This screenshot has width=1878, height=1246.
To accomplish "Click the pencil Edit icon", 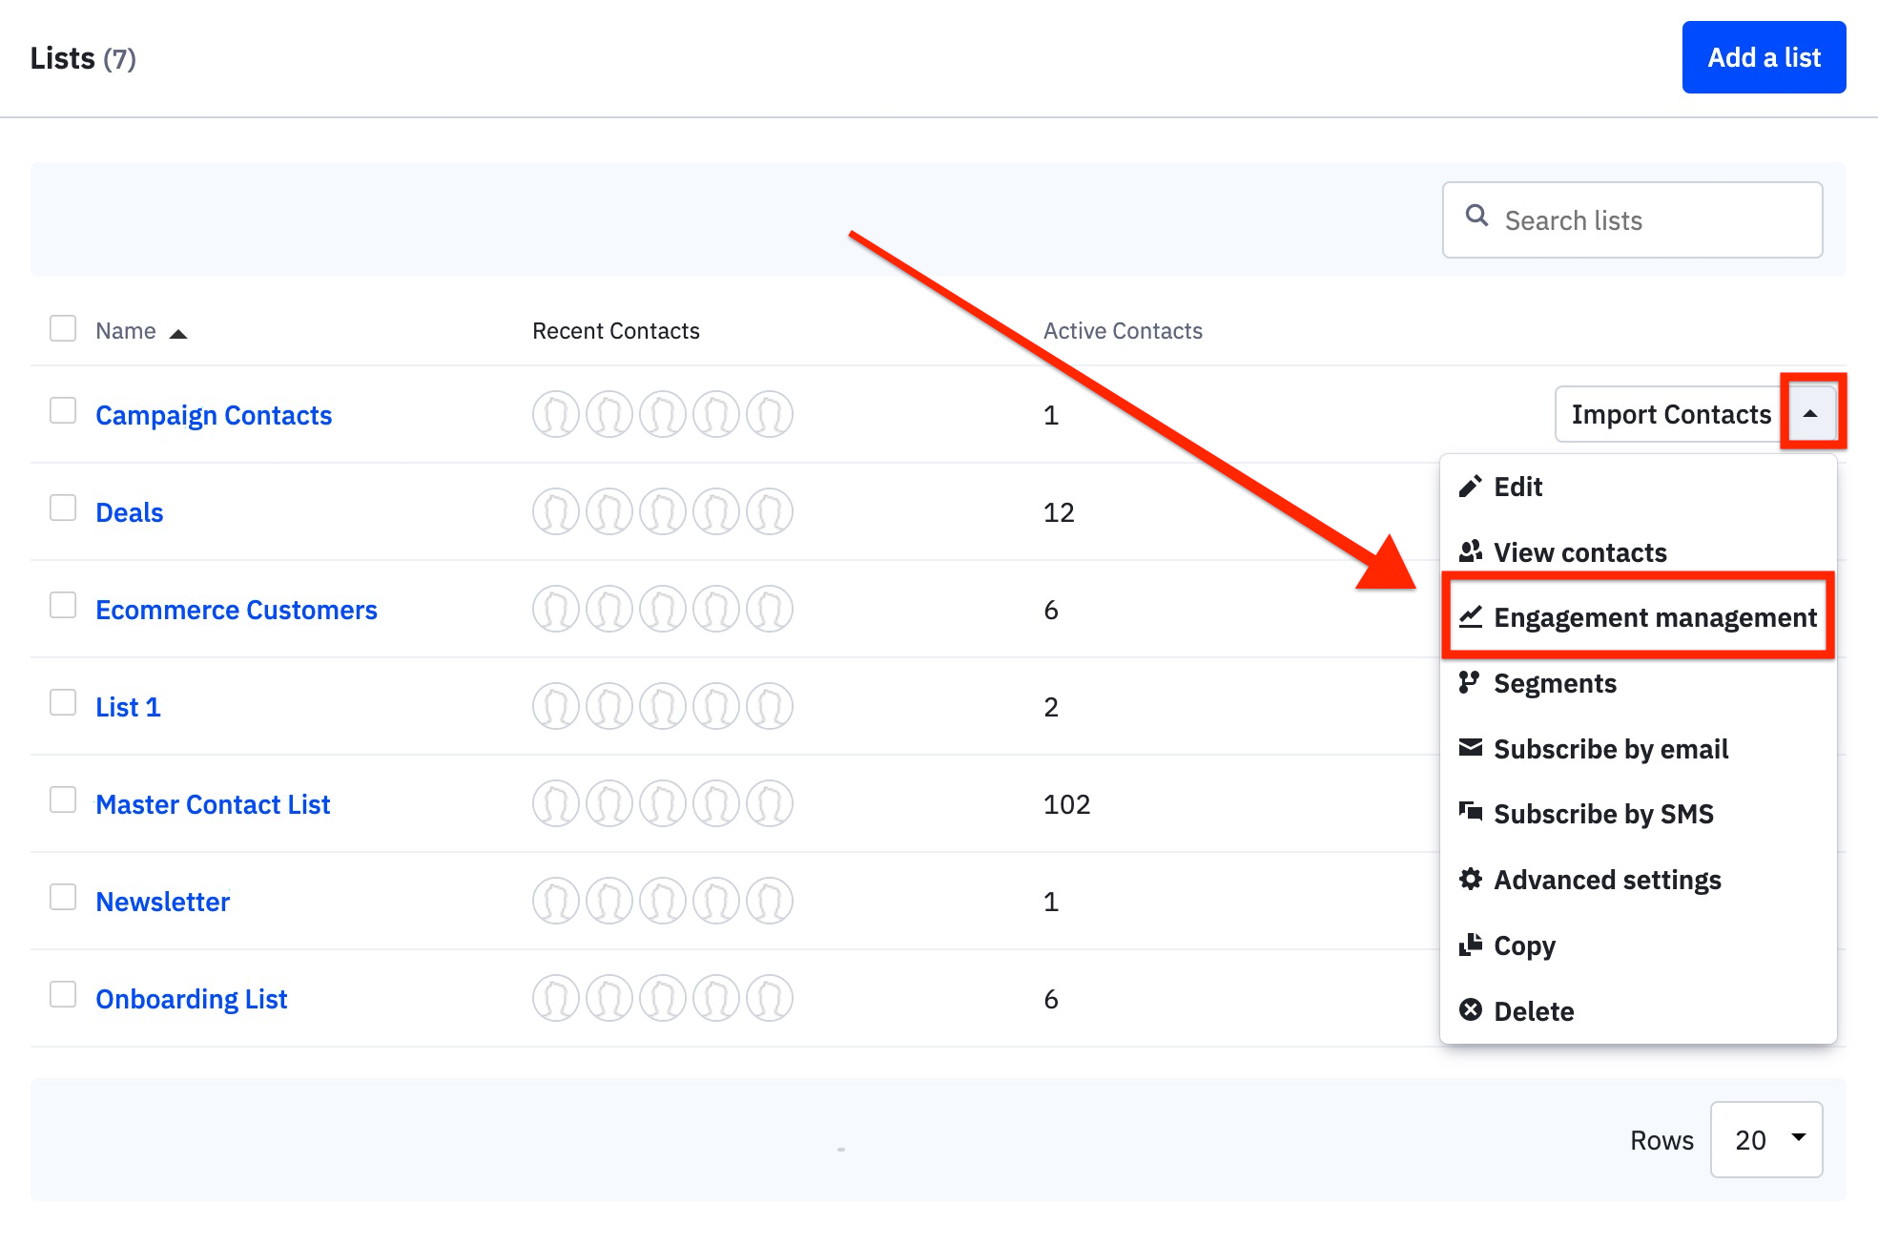I will click(1470, 487).
